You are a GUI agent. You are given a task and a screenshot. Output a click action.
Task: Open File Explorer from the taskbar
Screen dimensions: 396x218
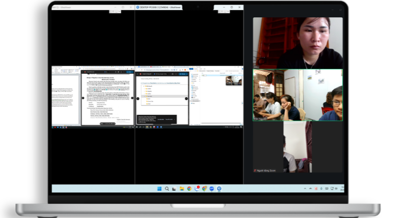click(x=182, y=189)
